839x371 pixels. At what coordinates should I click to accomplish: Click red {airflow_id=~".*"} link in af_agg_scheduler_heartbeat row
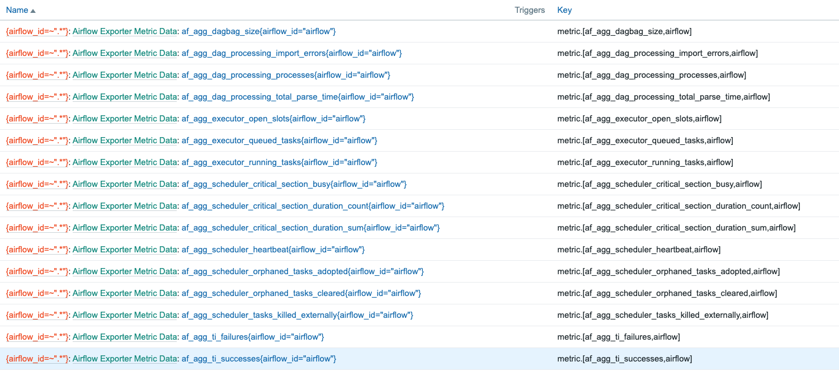[x=37, y=250]
